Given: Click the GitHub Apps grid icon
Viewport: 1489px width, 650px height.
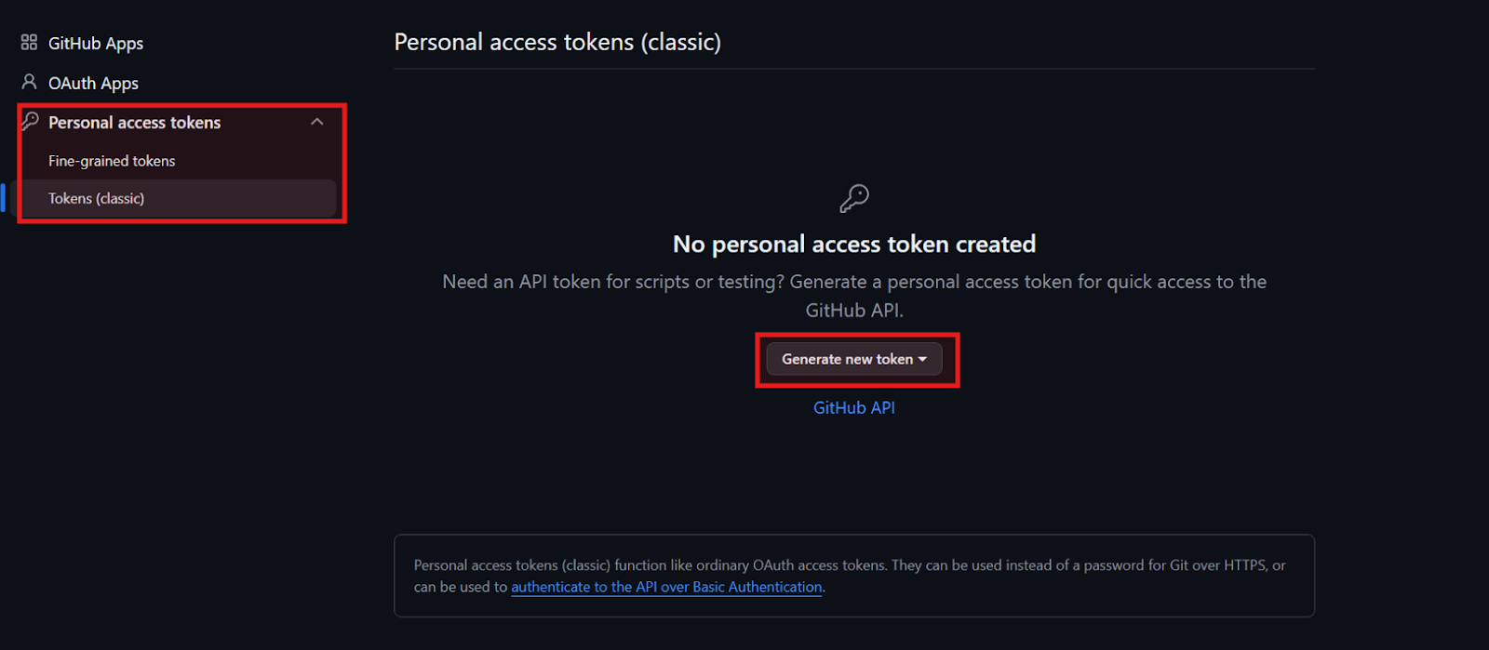Looking at the screenshot, I should coord(29,42).
